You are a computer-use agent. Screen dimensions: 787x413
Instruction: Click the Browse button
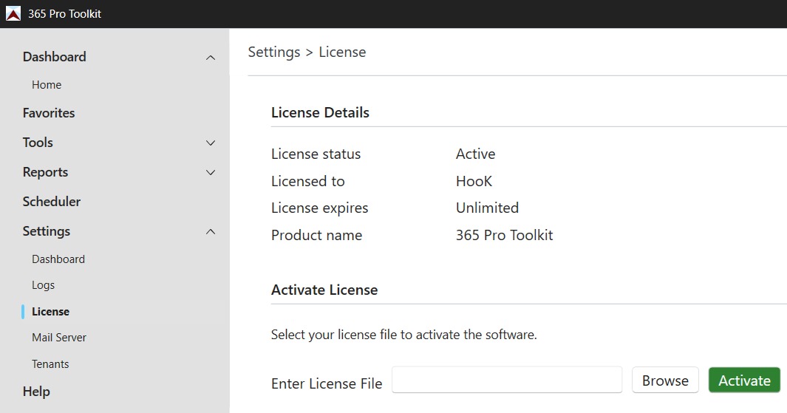pos(665,380)
